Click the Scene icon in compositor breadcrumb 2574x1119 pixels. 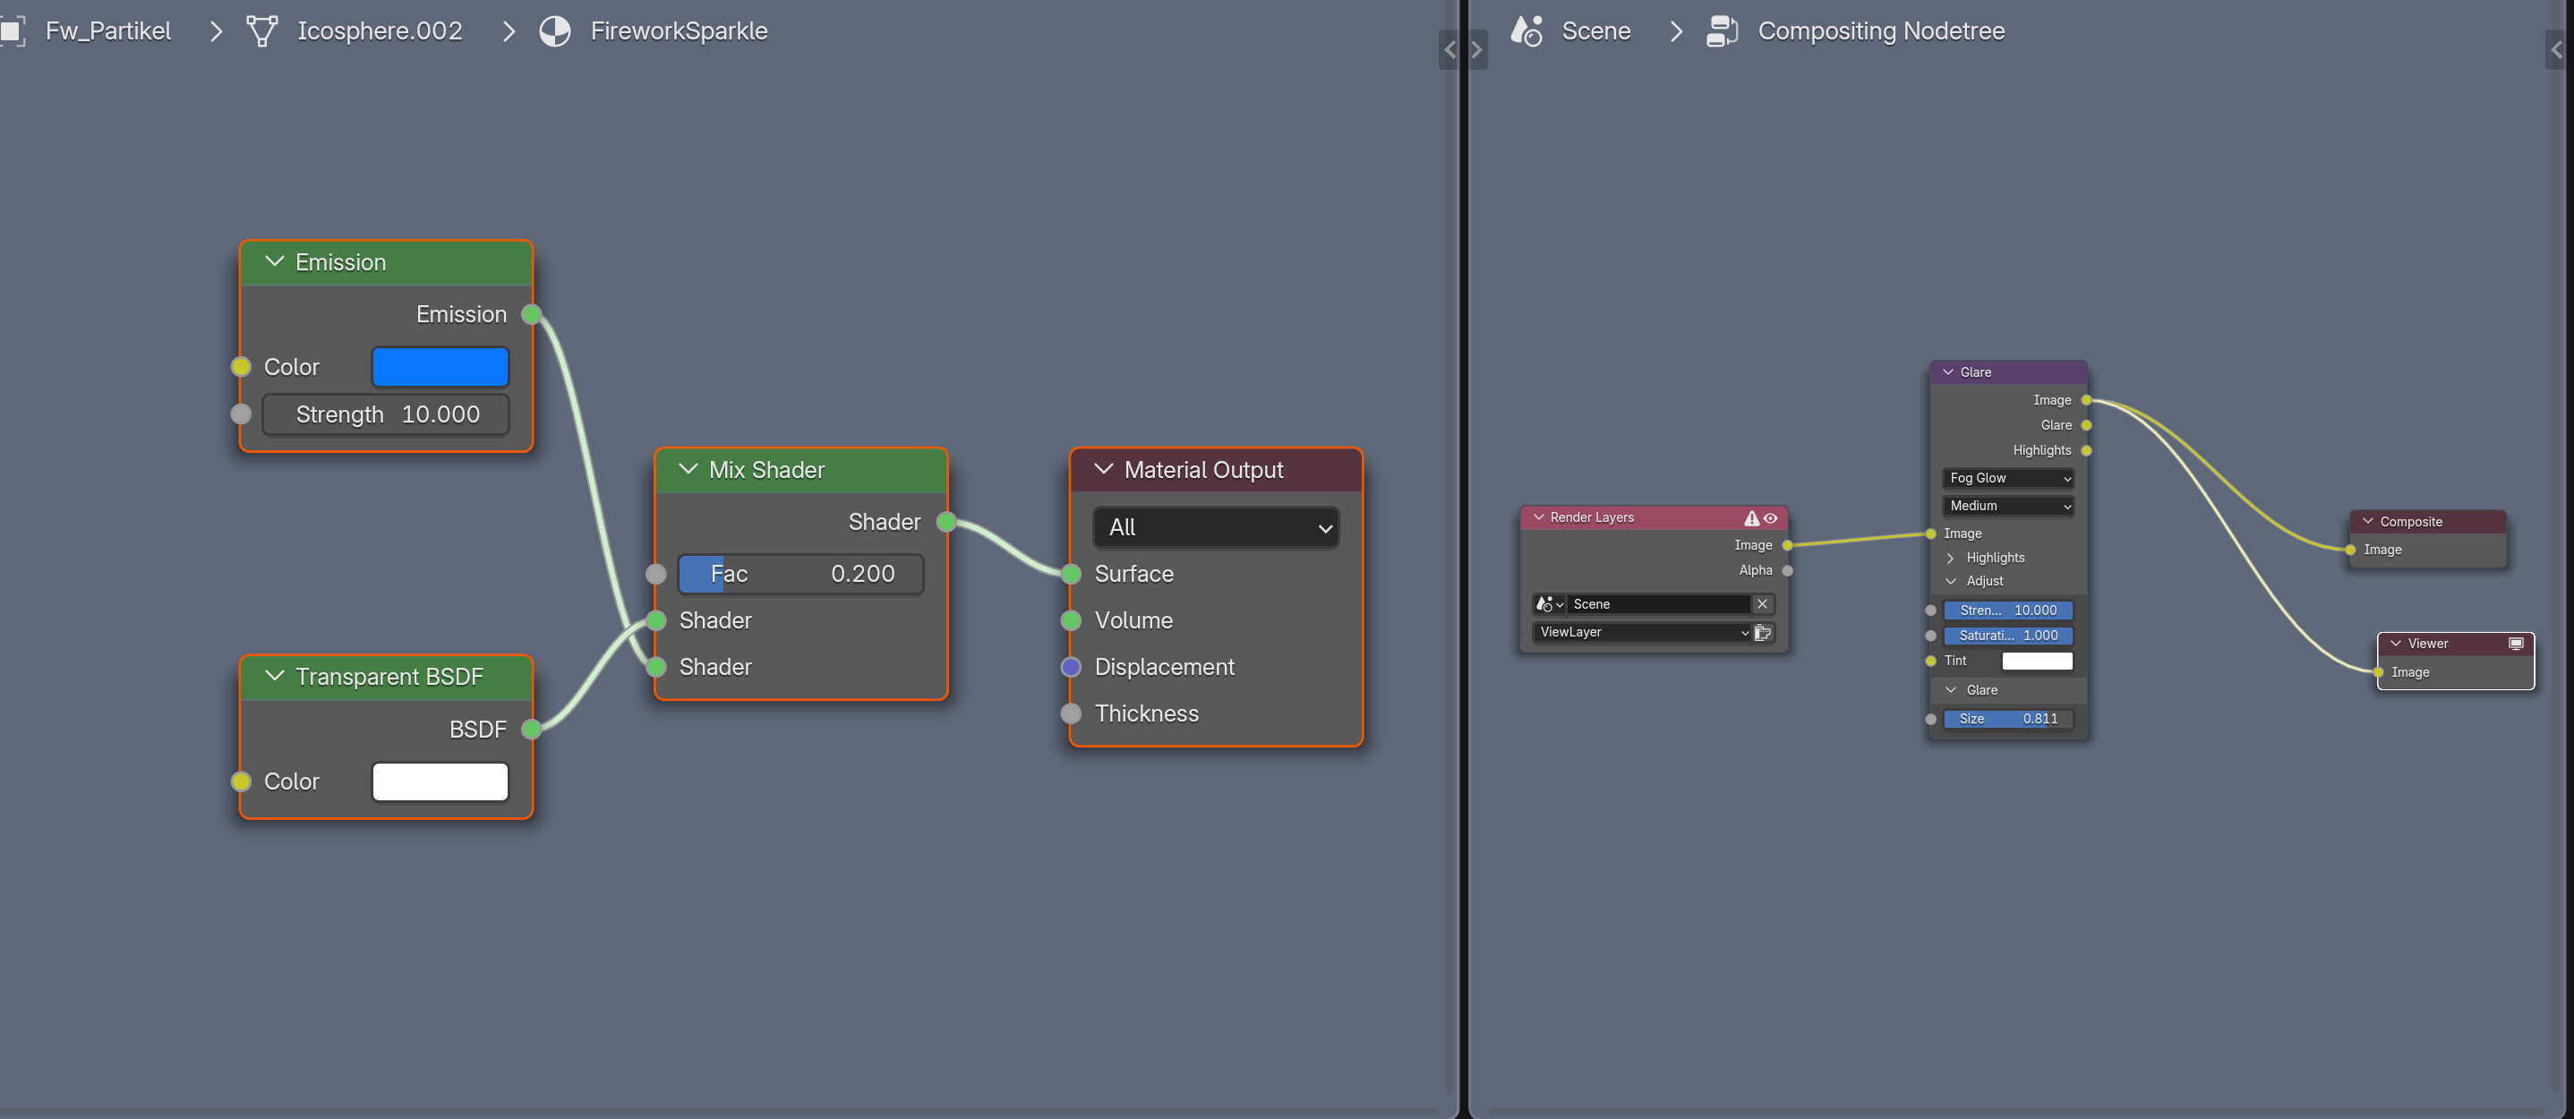tap(1526, 31)
